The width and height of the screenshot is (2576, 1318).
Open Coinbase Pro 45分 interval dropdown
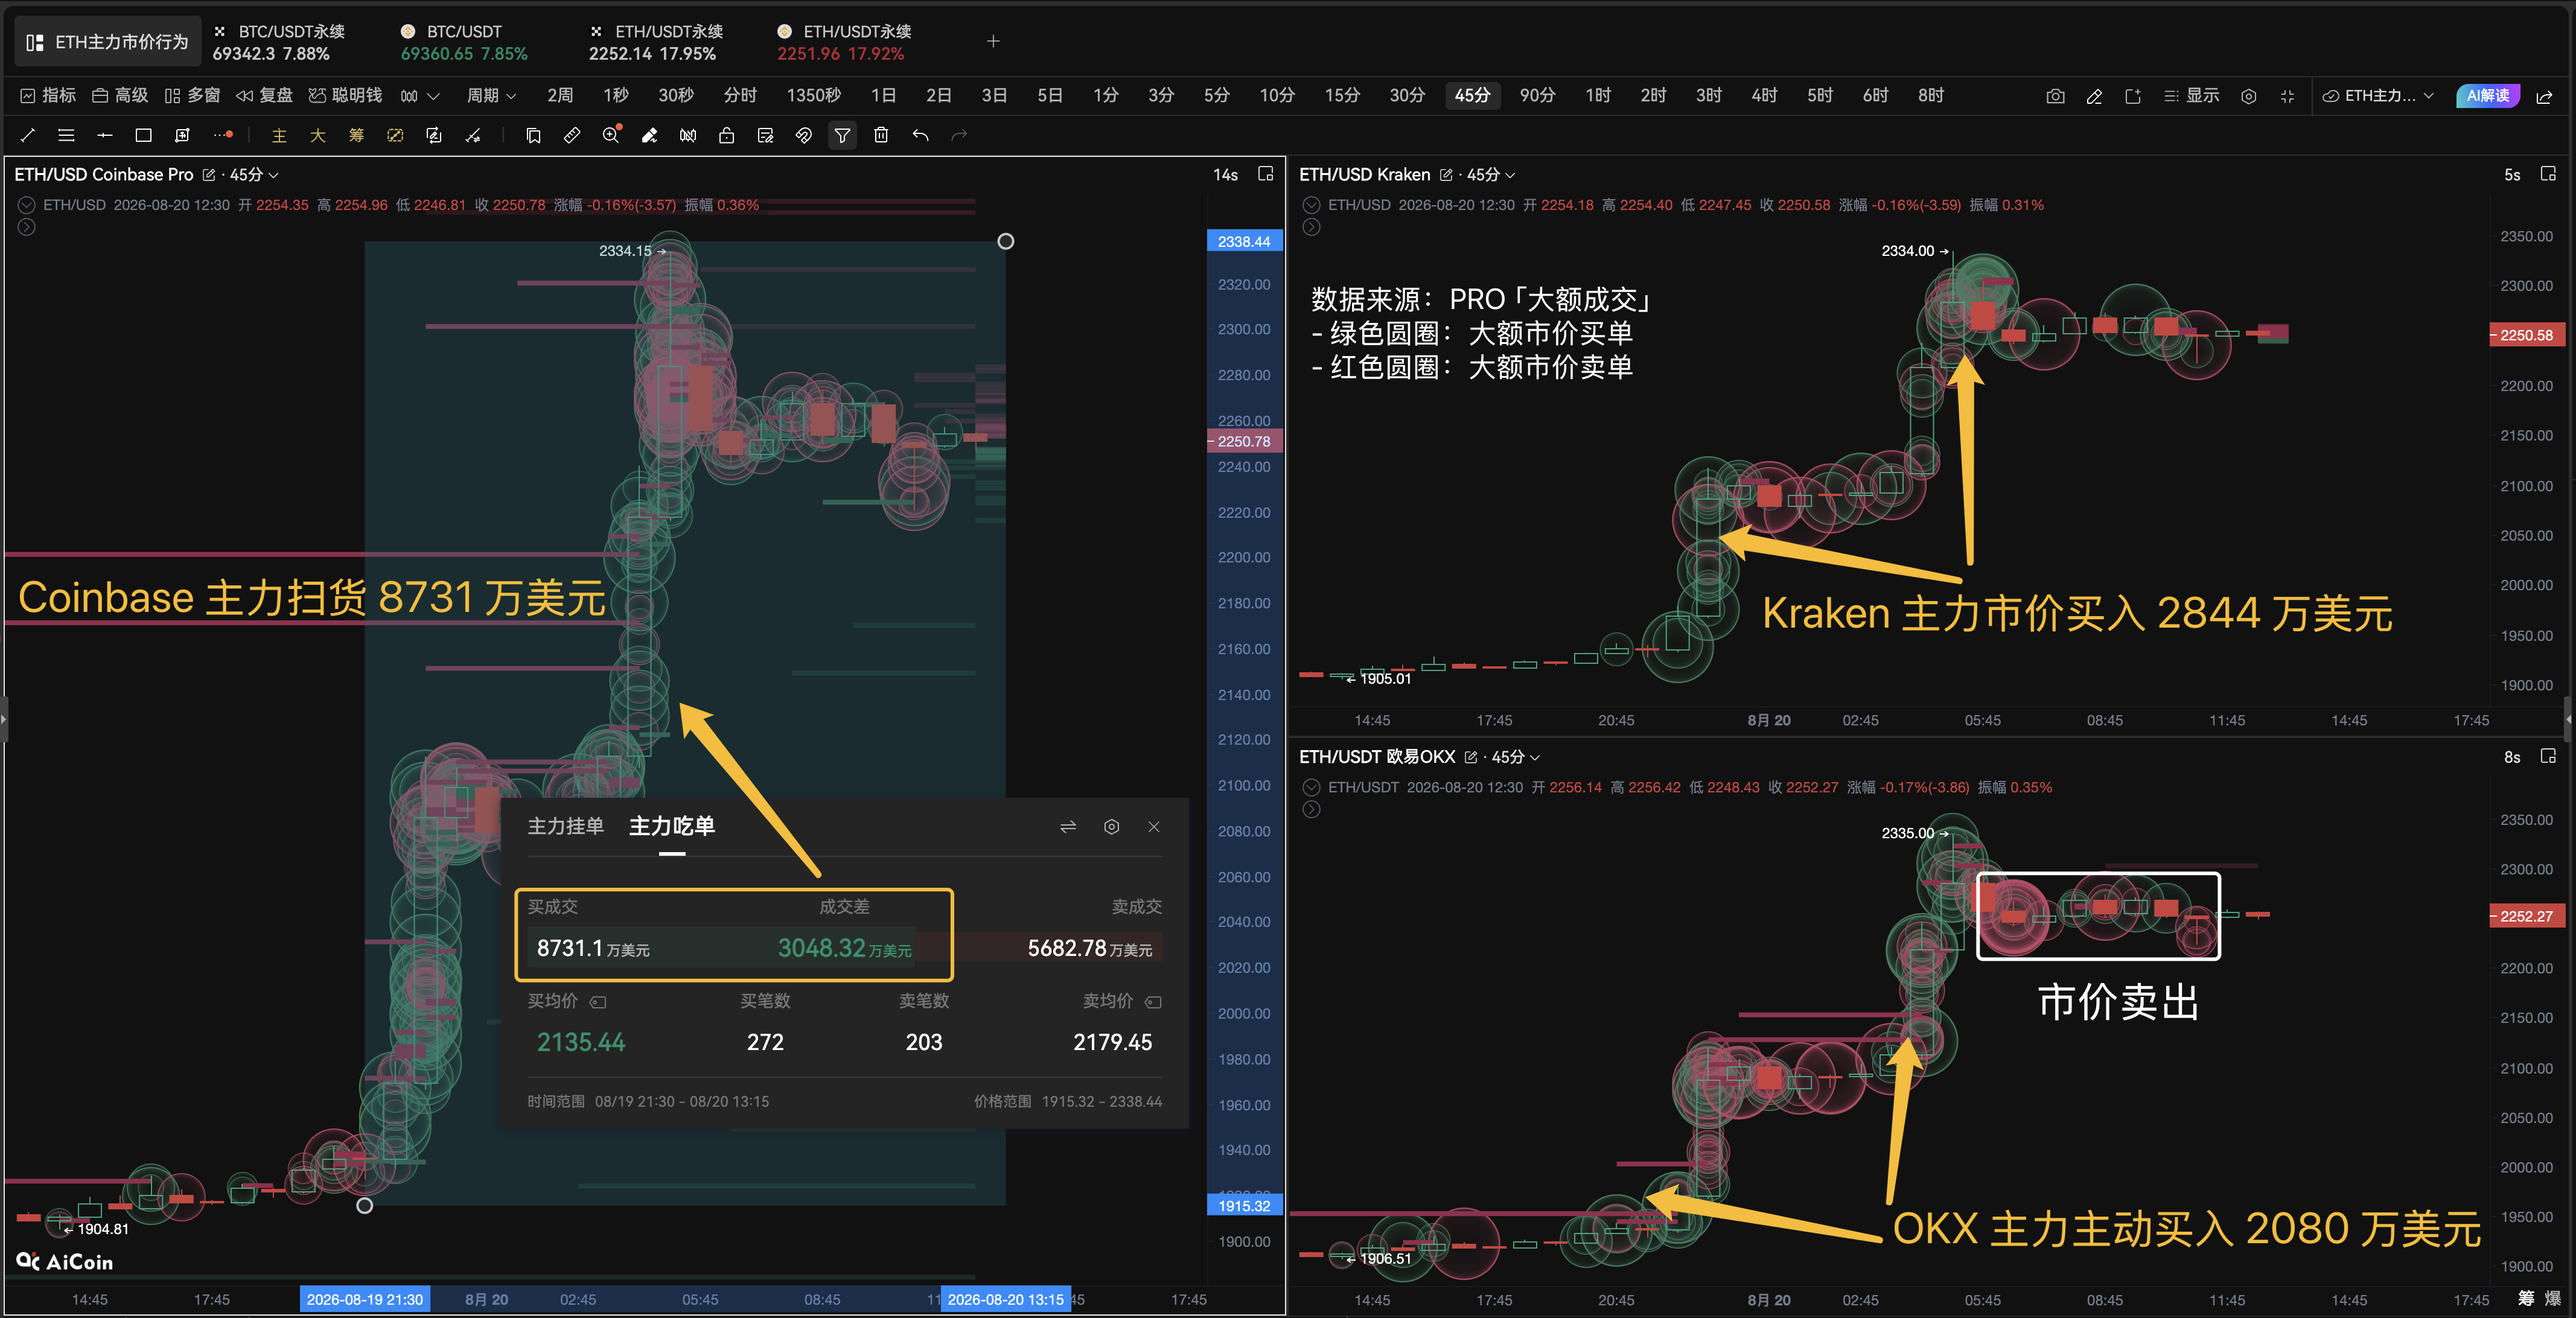[x=254, y=175]
